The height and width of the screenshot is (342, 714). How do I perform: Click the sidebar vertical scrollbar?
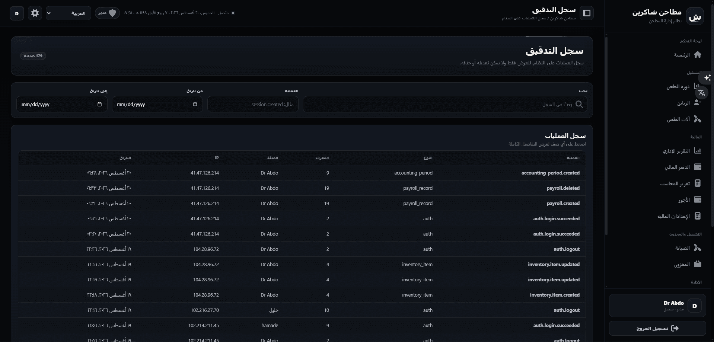pyautogui.click(x=606, y=136)
